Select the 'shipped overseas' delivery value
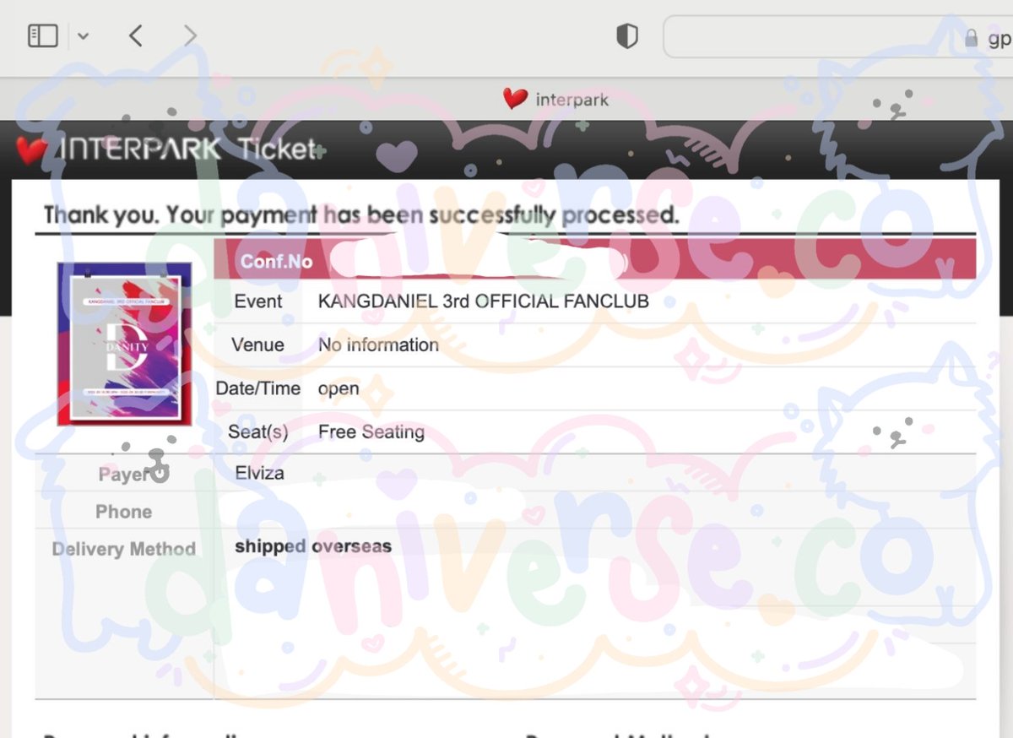Screen dimensions: 1013x738 tap(313, 546)
